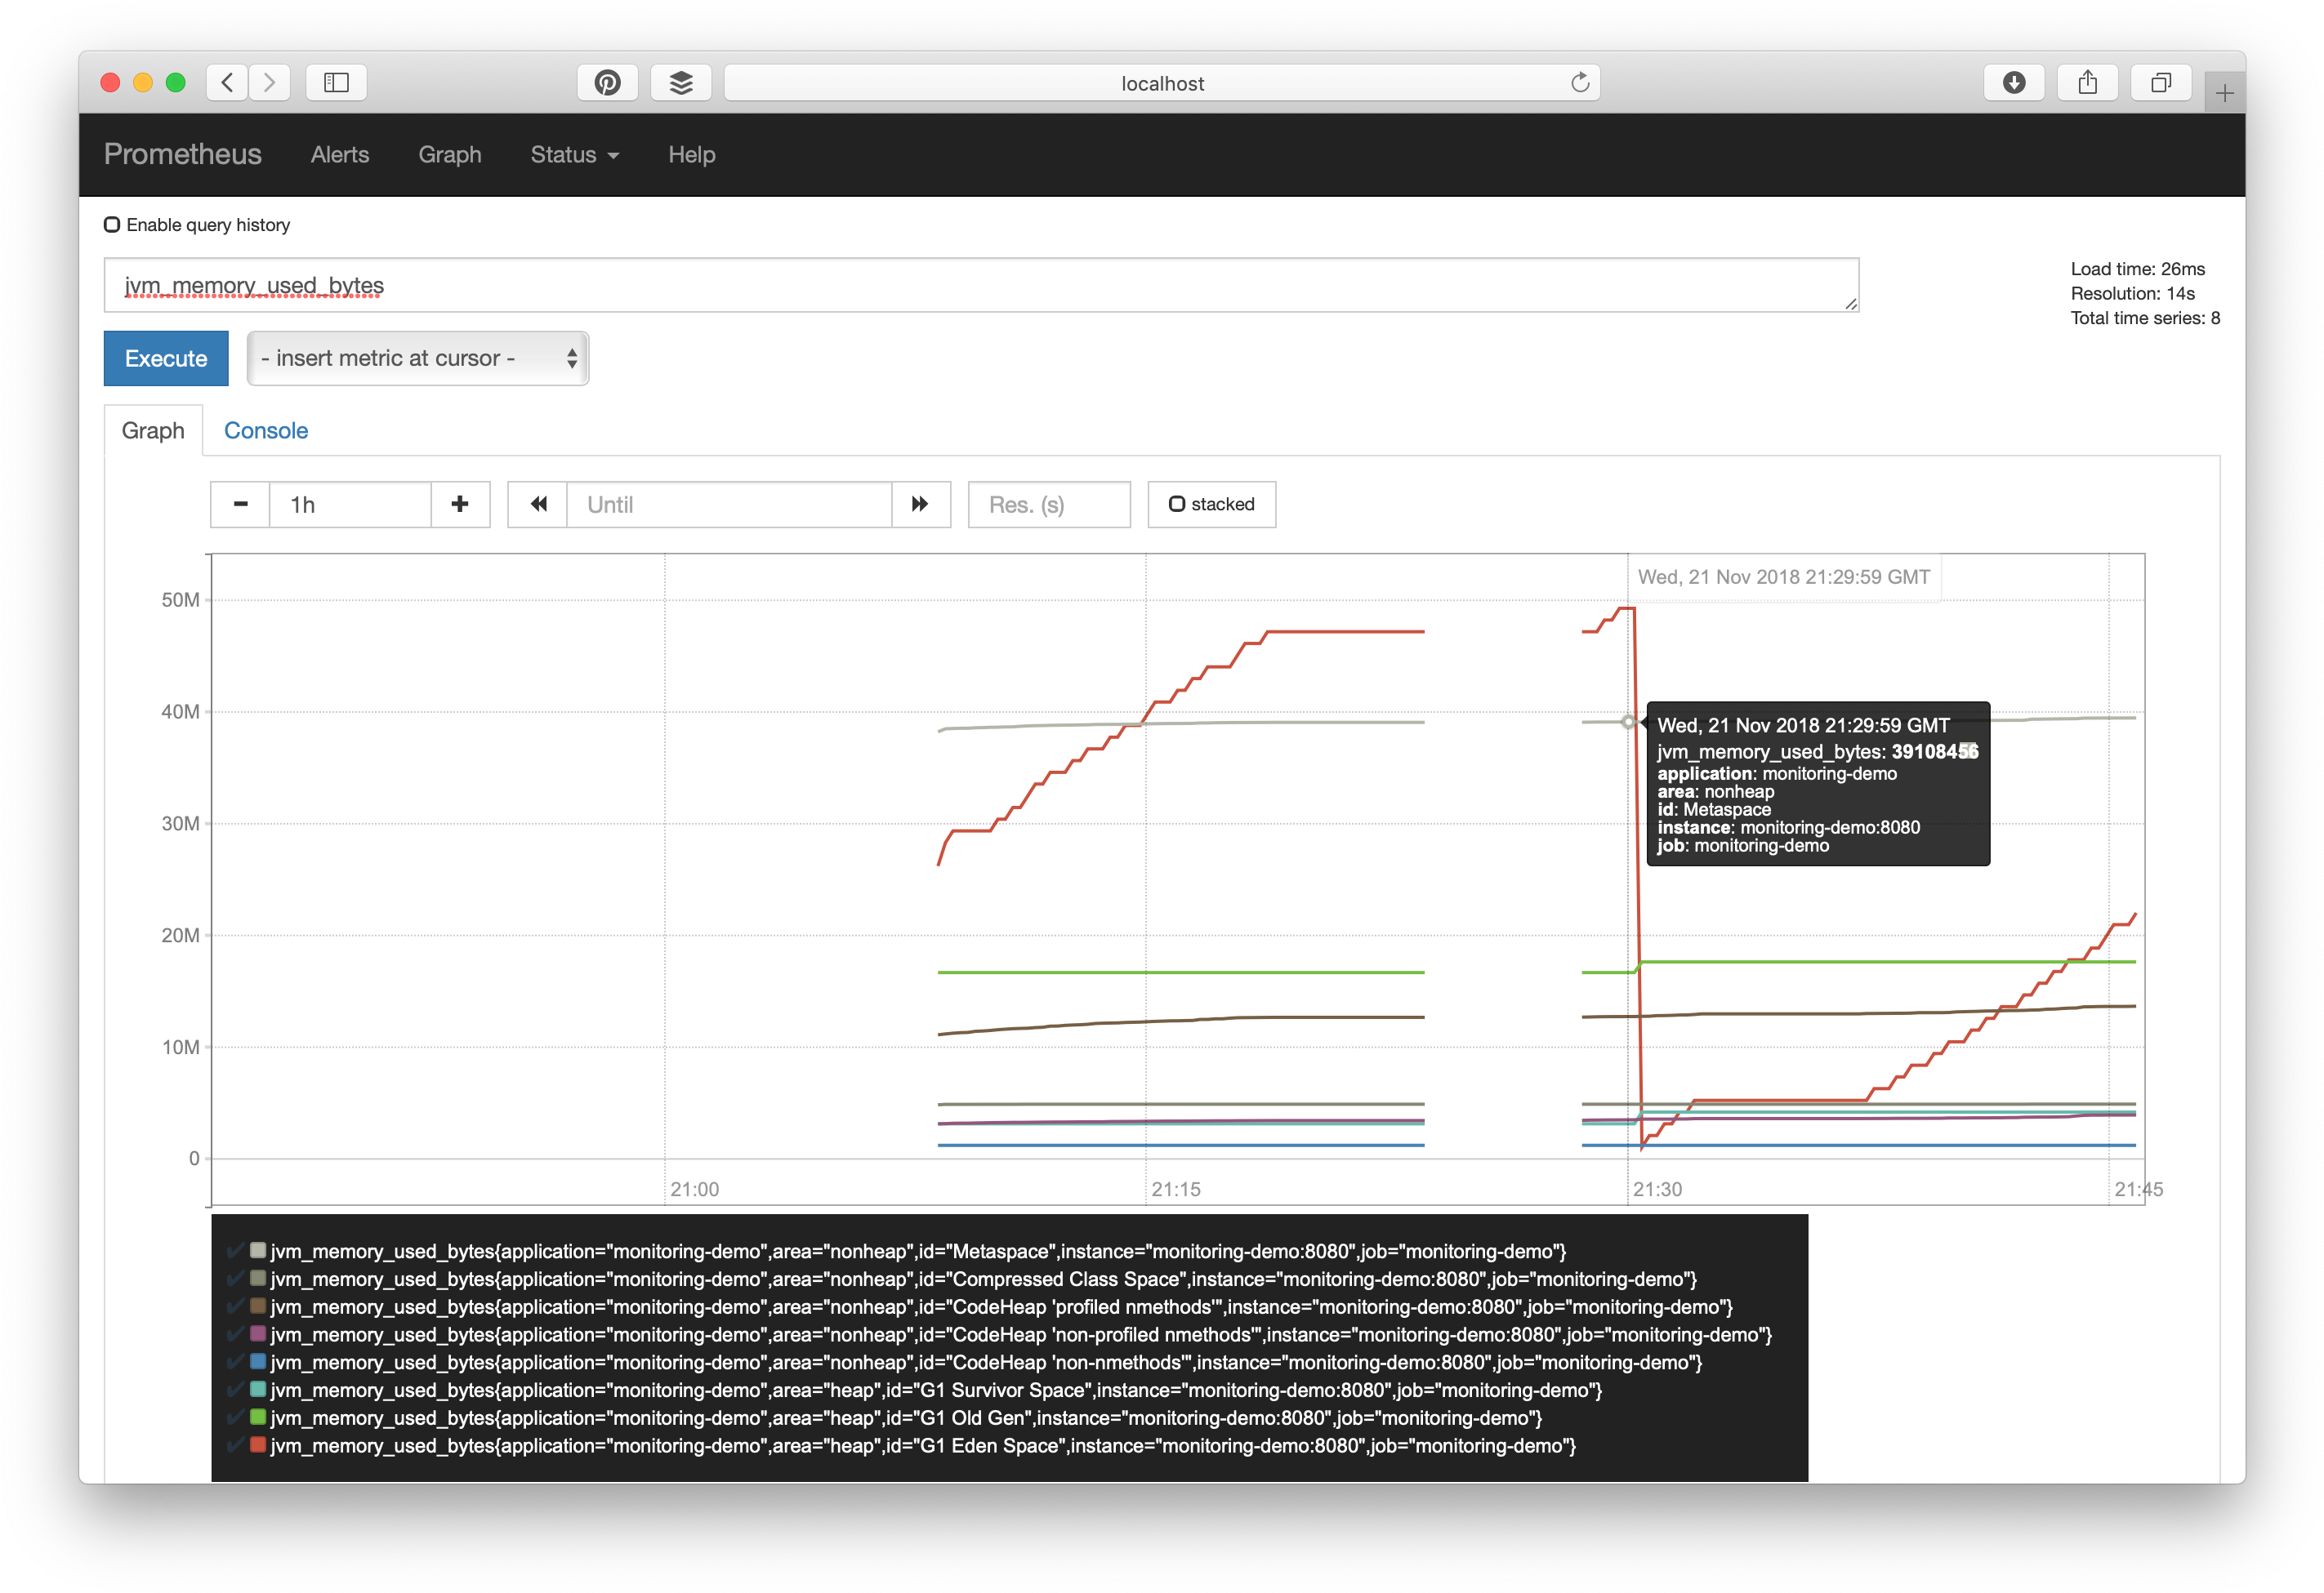Screen dimensions: 2324x1593
Task: Enable the query history checkbox
Action: tap(112, 224)
